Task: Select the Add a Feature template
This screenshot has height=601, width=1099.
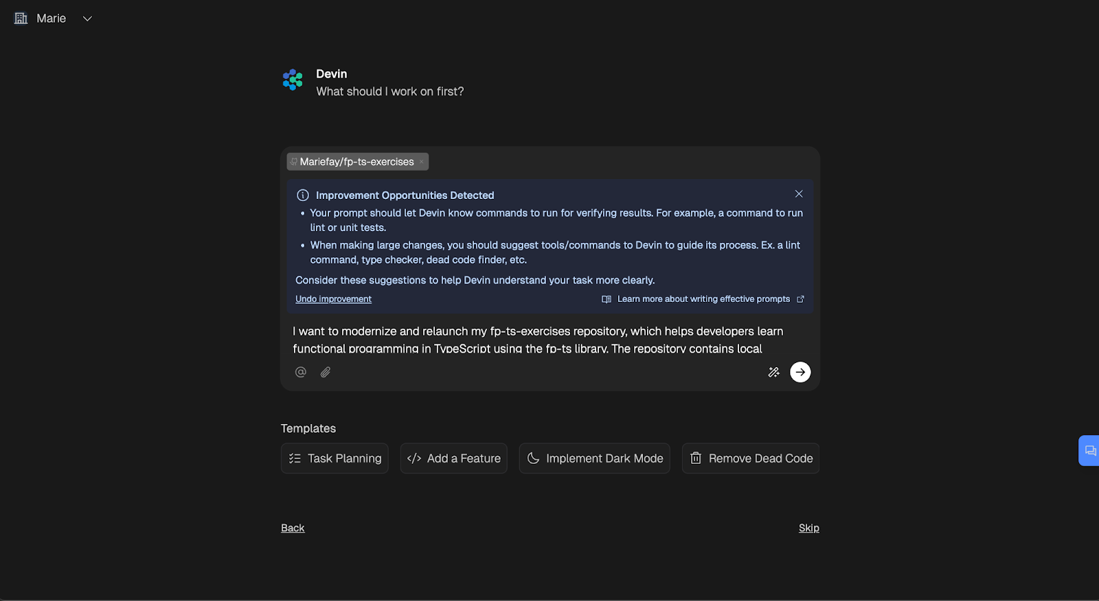Action: [x=454, y=458]
